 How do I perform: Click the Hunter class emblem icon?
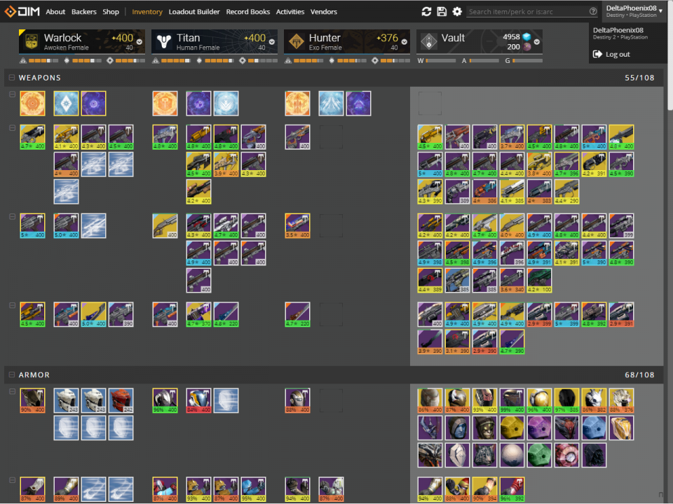[297, 42]
